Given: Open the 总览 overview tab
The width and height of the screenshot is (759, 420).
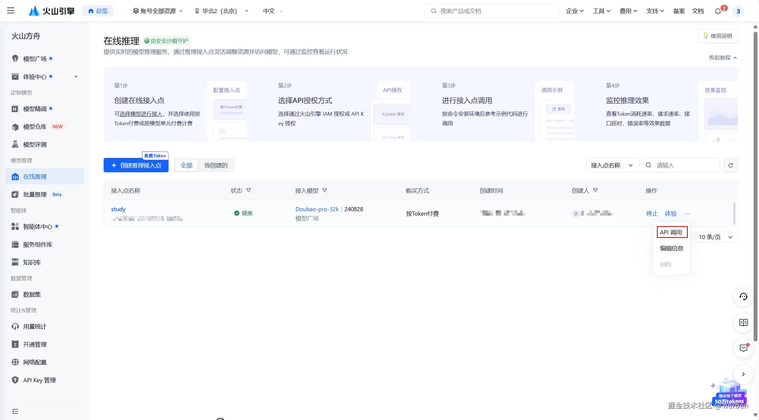Looking at the screenshot, I should (98, 11).
